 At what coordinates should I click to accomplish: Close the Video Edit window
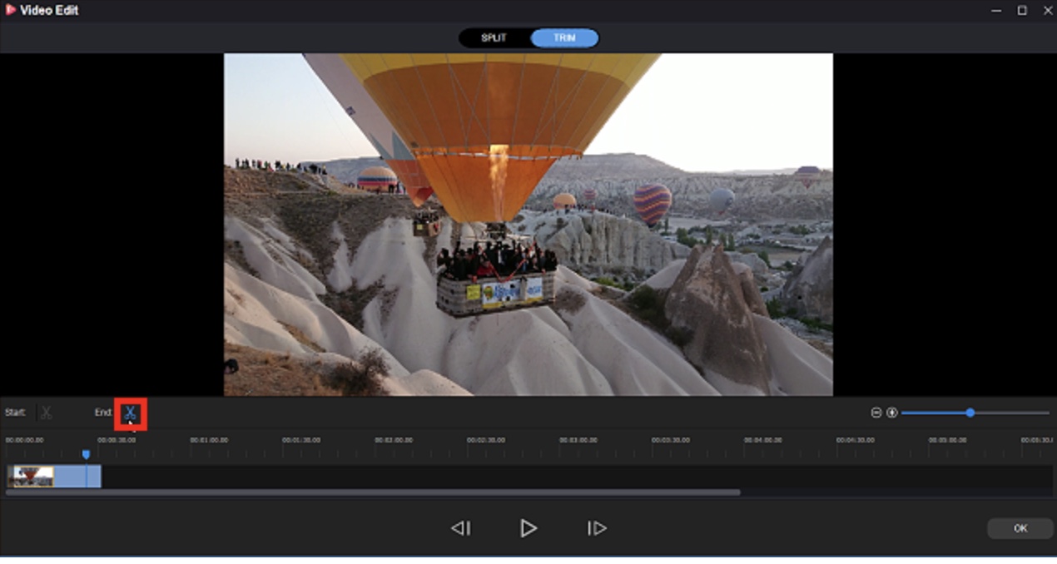(1047, 11)
